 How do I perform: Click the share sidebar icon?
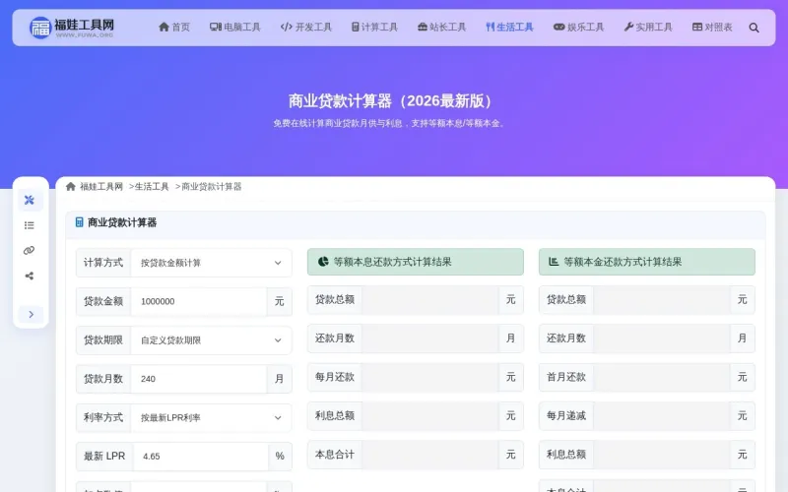point(30,276)
